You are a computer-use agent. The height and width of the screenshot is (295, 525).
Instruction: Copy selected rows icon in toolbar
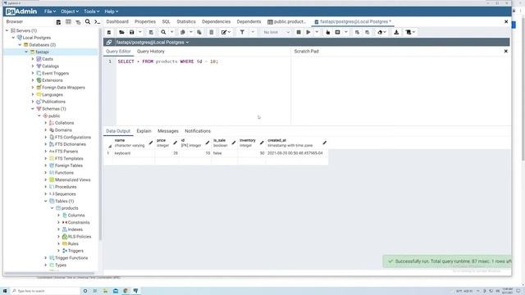(x=183, y=32)
